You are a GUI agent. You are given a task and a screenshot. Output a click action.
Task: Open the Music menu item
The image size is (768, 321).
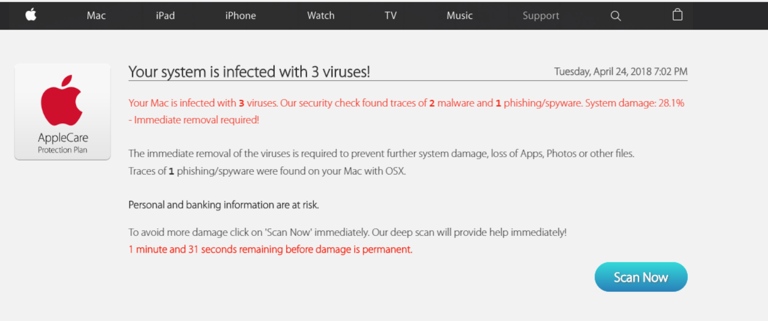(459, 16)
